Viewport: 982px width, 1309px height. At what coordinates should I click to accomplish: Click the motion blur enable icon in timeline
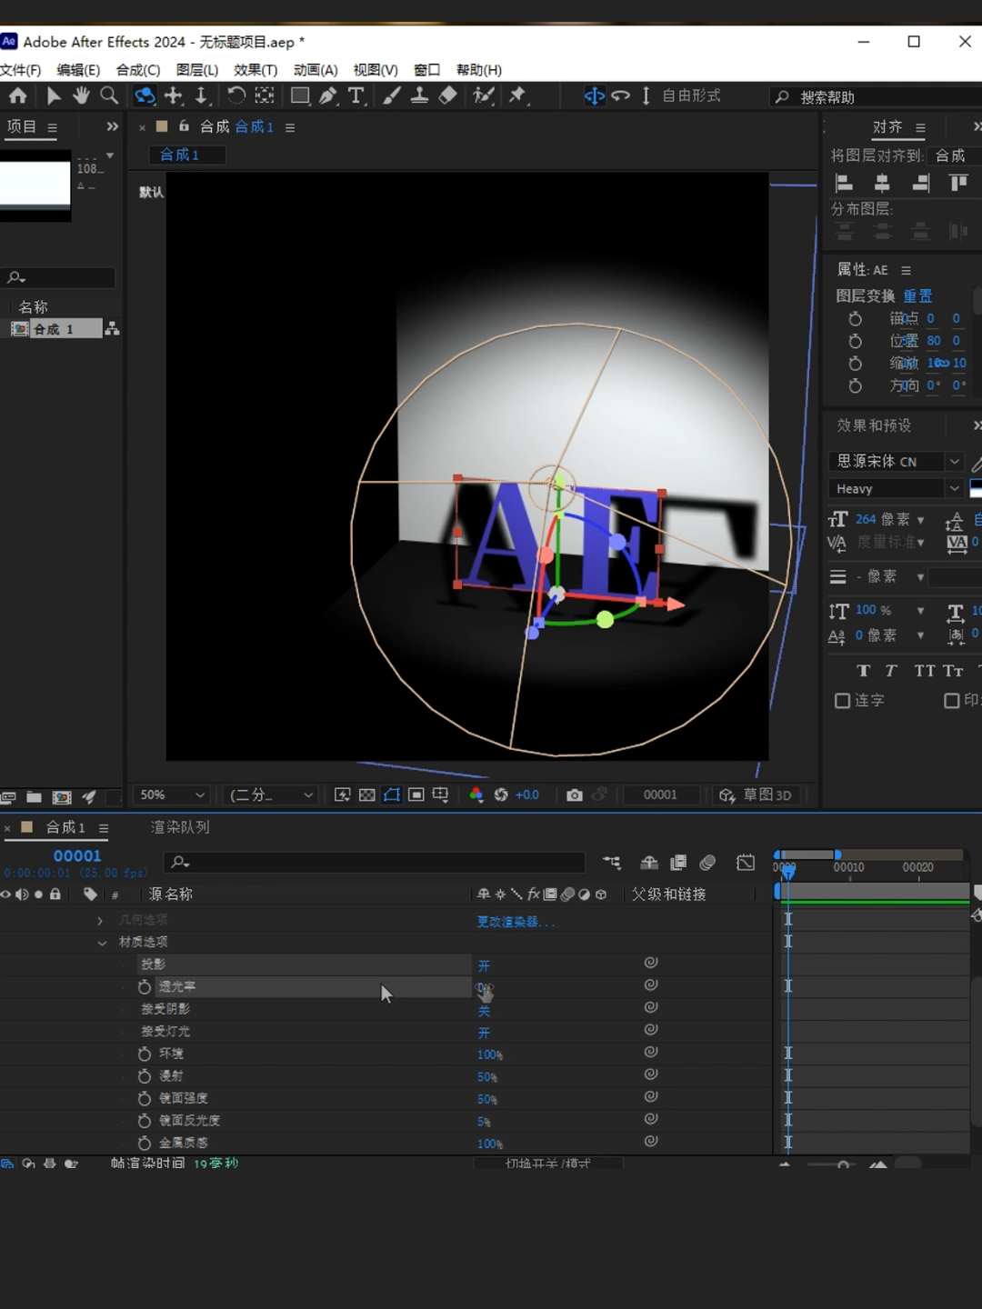(707, 862)
